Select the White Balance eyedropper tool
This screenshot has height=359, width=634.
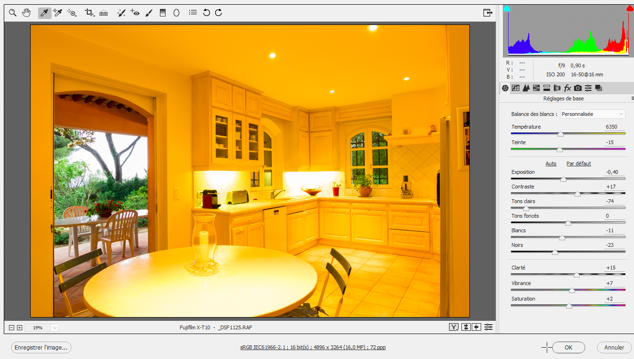click(44, 13)
